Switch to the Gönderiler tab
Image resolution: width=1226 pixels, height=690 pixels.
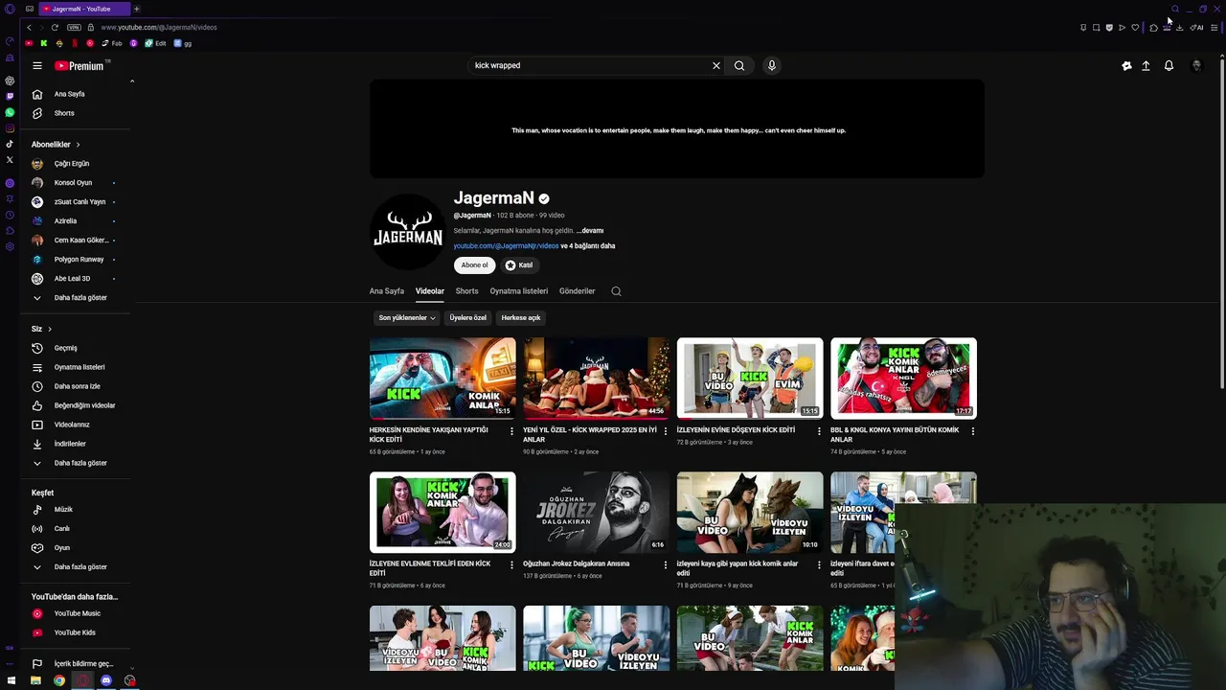click(577, 291)
